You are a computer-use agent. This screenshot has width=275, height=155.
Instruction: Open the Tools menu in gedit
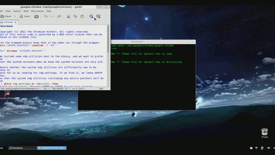click(x=26, y=11)
